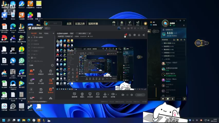
Task: Click the grey start-stream button
Action: tap(140, 95)
